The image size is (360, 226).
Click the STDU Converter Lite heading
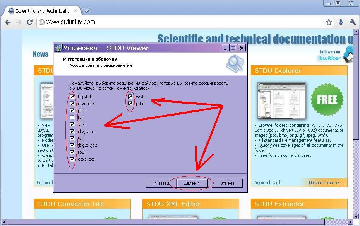click(71, 204)
